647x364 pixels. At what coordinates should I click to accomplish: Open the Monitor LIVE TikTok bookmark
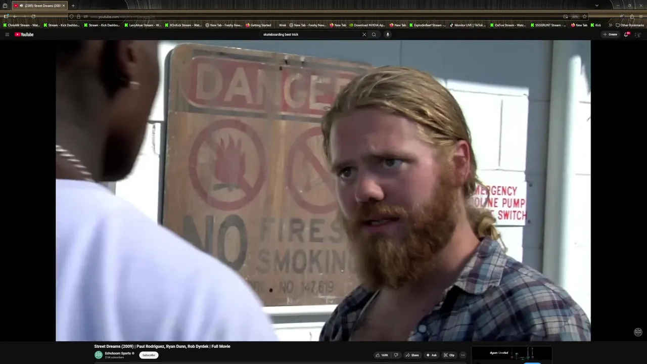pyautogui.click(x=468, y=25)
